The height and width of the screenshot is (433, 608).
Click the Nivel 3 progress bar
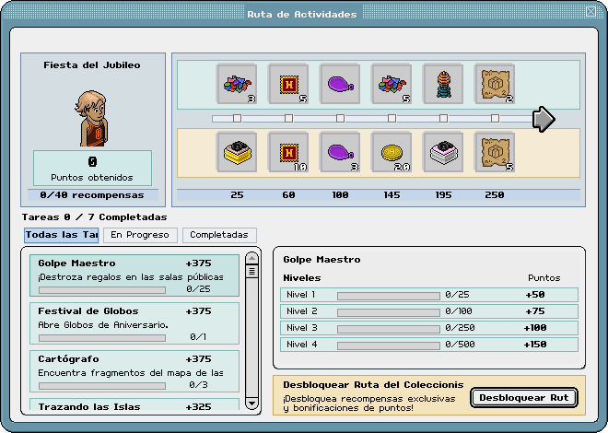(388, 329)
